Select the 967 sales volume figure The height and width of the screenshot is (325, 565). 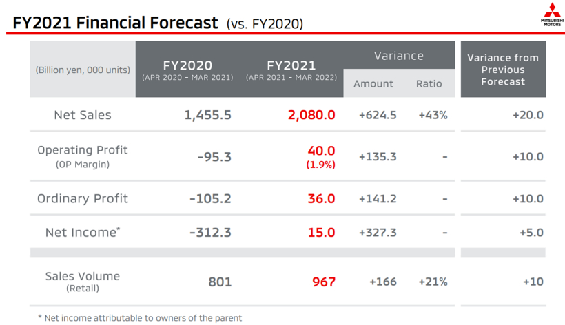pos(323,282)
